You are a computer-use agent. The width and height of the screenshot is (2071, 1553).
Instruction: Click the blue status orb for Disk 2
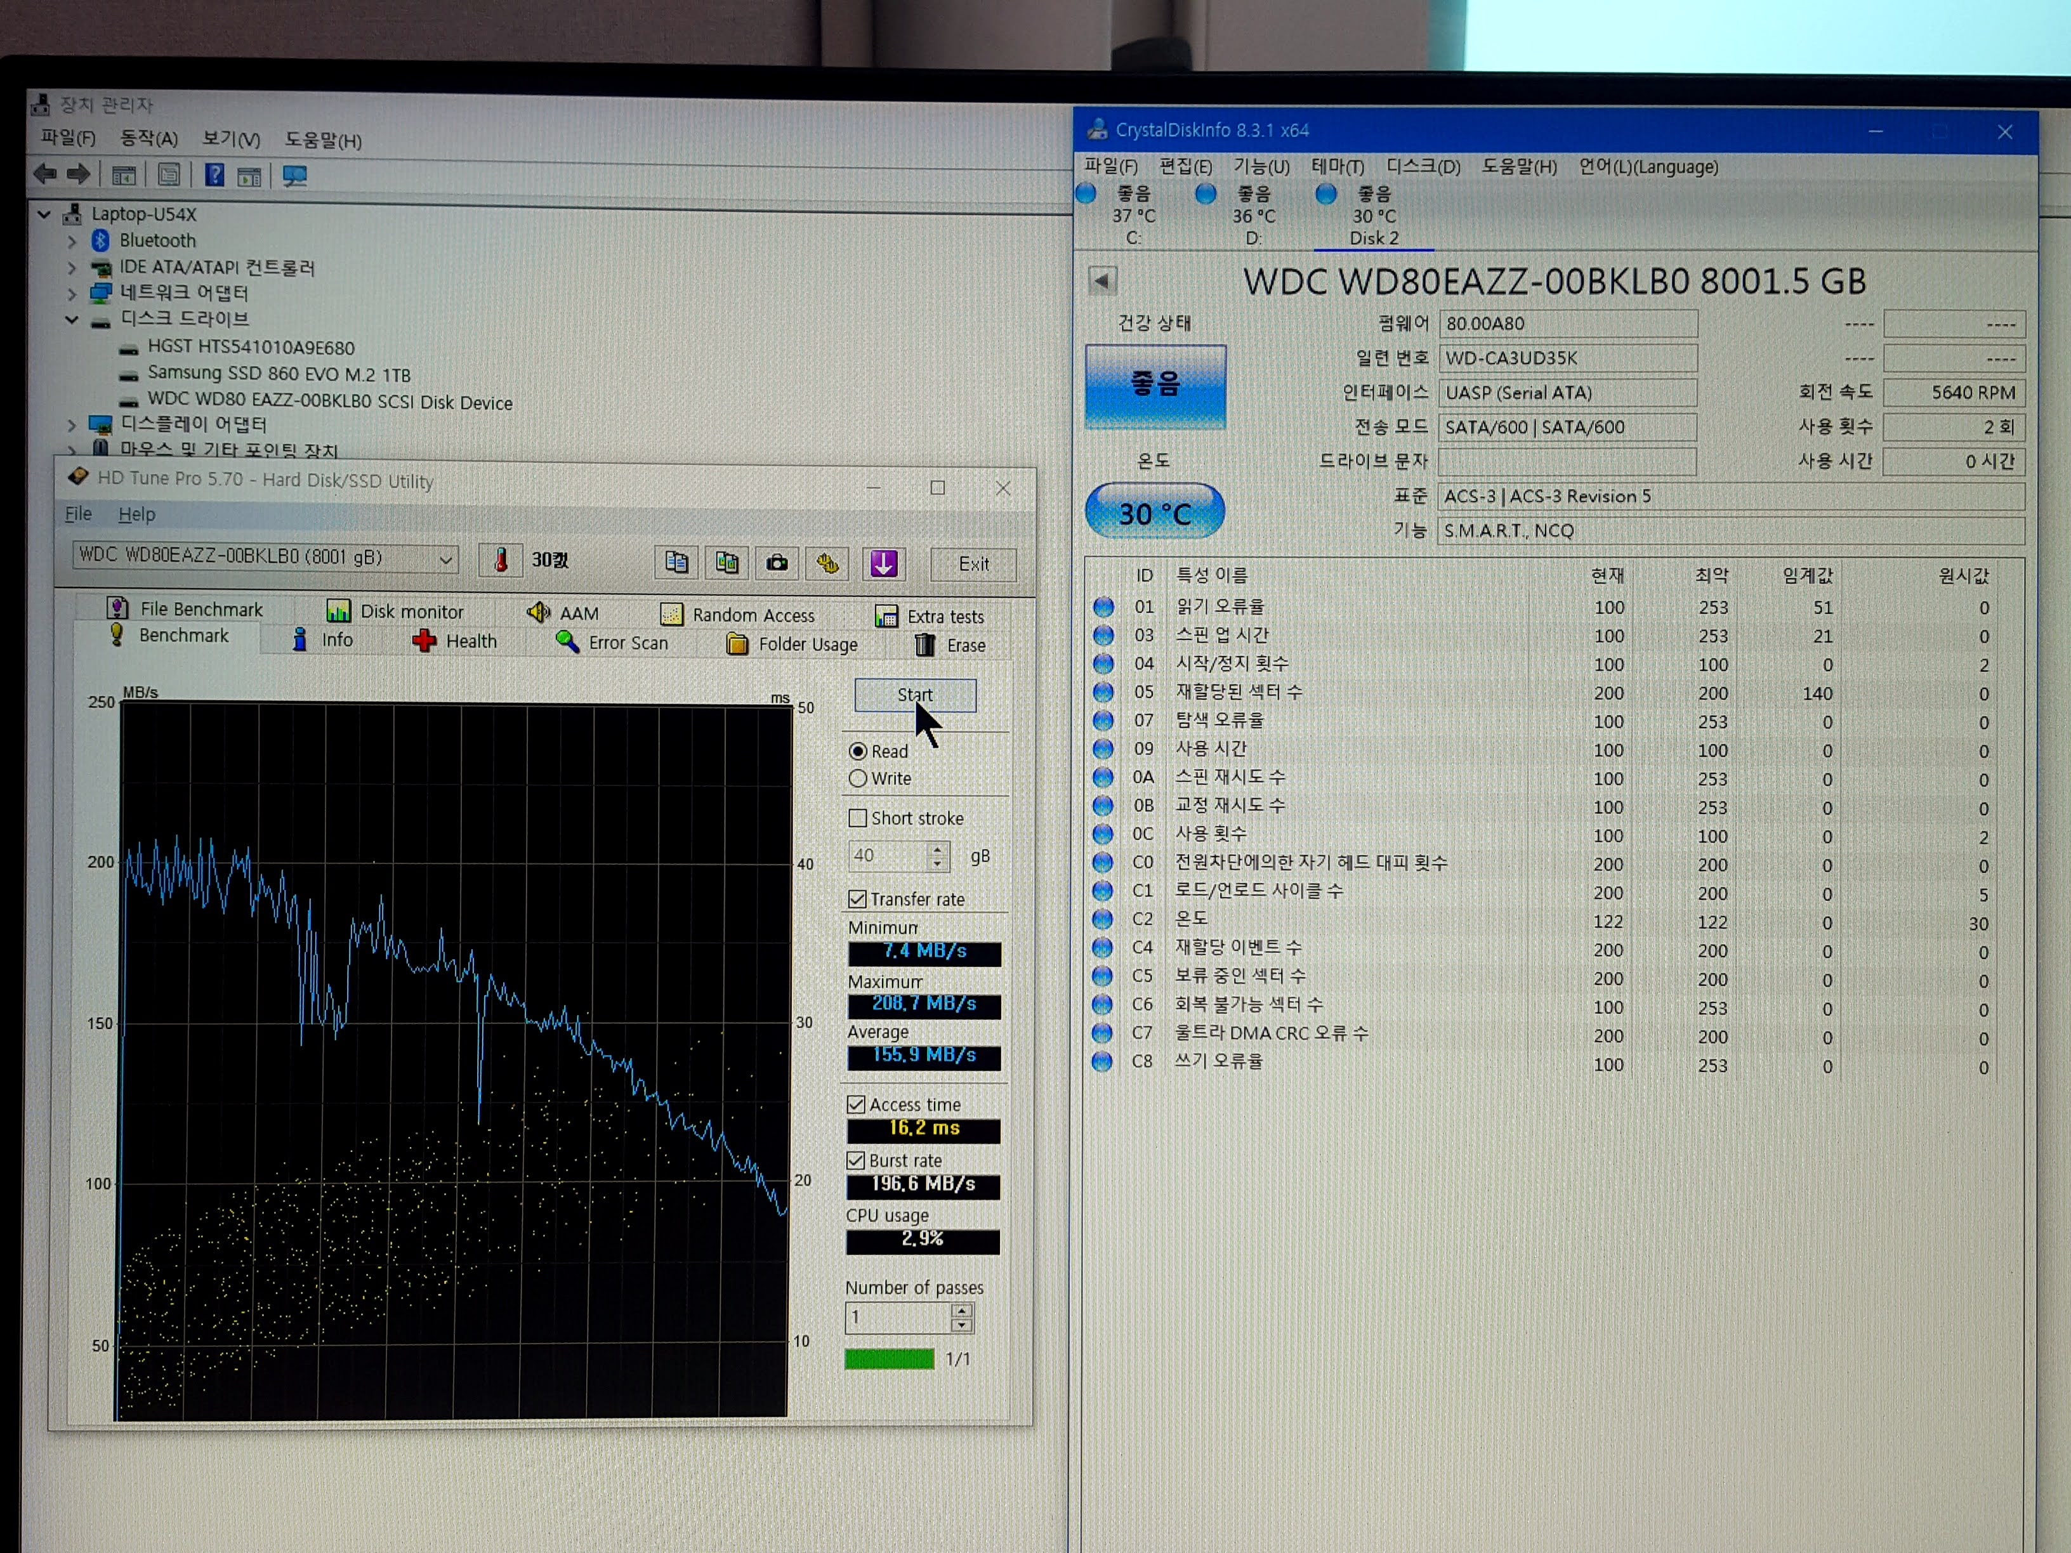click(x=1325, y=193)
